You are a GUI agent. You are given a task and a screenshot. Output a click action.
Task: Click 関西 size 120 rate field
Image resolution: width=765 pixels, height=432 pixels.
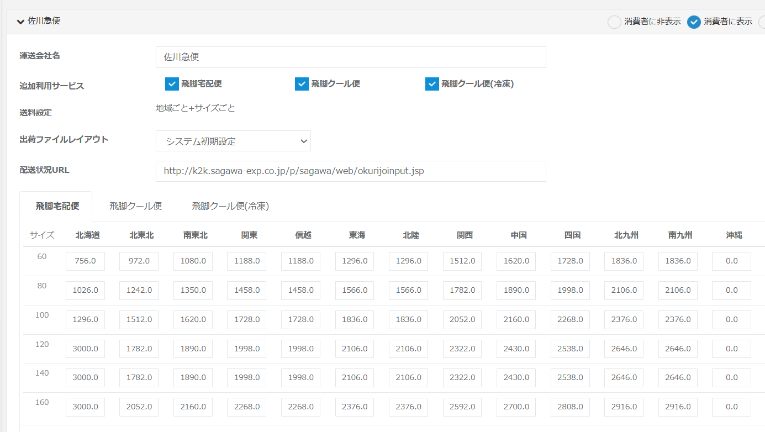tap(462, 349)
